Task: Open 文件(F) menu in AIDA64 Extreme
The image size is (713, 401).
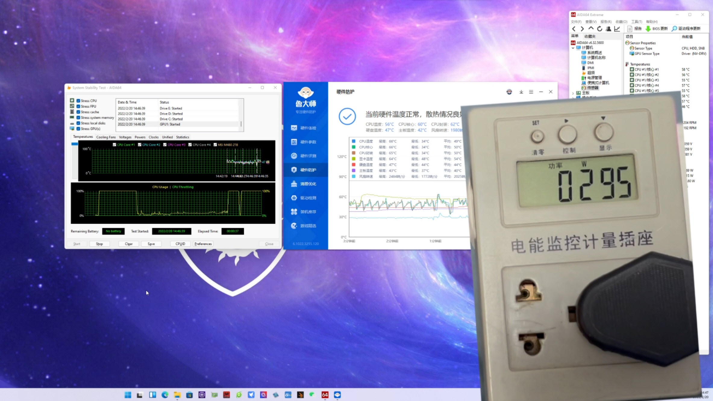Action: coord(576,22)
